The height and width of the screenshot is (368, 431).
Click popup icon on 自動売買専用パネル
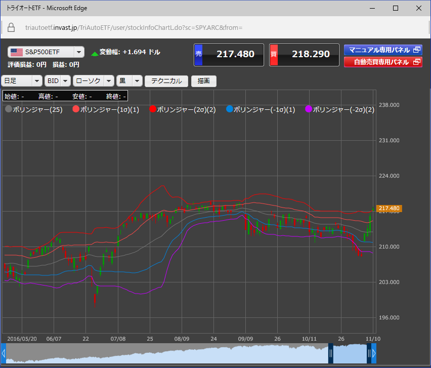click(416, 62)
